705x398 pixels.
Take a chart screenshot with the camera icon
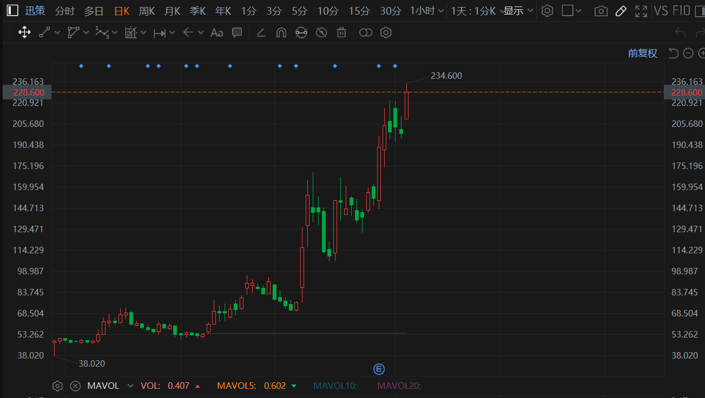point(601,11)
